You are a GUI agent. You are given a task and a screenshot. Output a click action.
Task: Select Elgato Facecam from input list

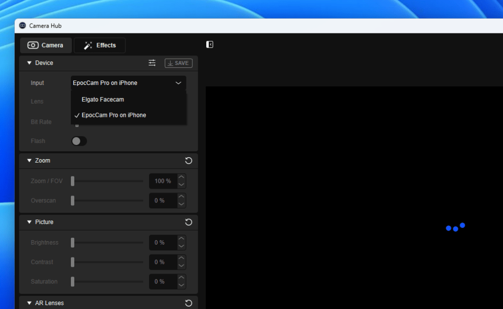click(x=128, y=100)
